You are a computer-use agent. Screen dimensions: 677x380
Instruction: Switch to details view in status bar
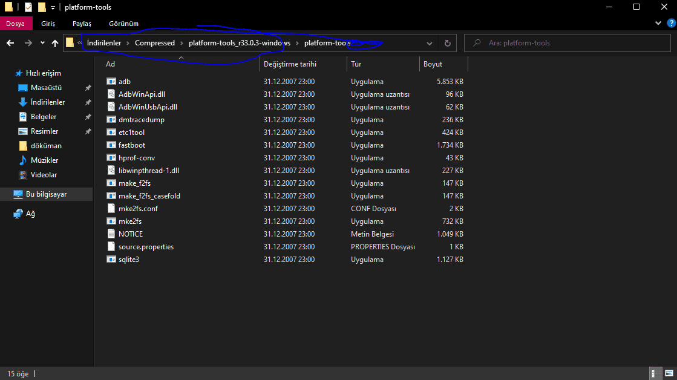[x=655, y=373]
